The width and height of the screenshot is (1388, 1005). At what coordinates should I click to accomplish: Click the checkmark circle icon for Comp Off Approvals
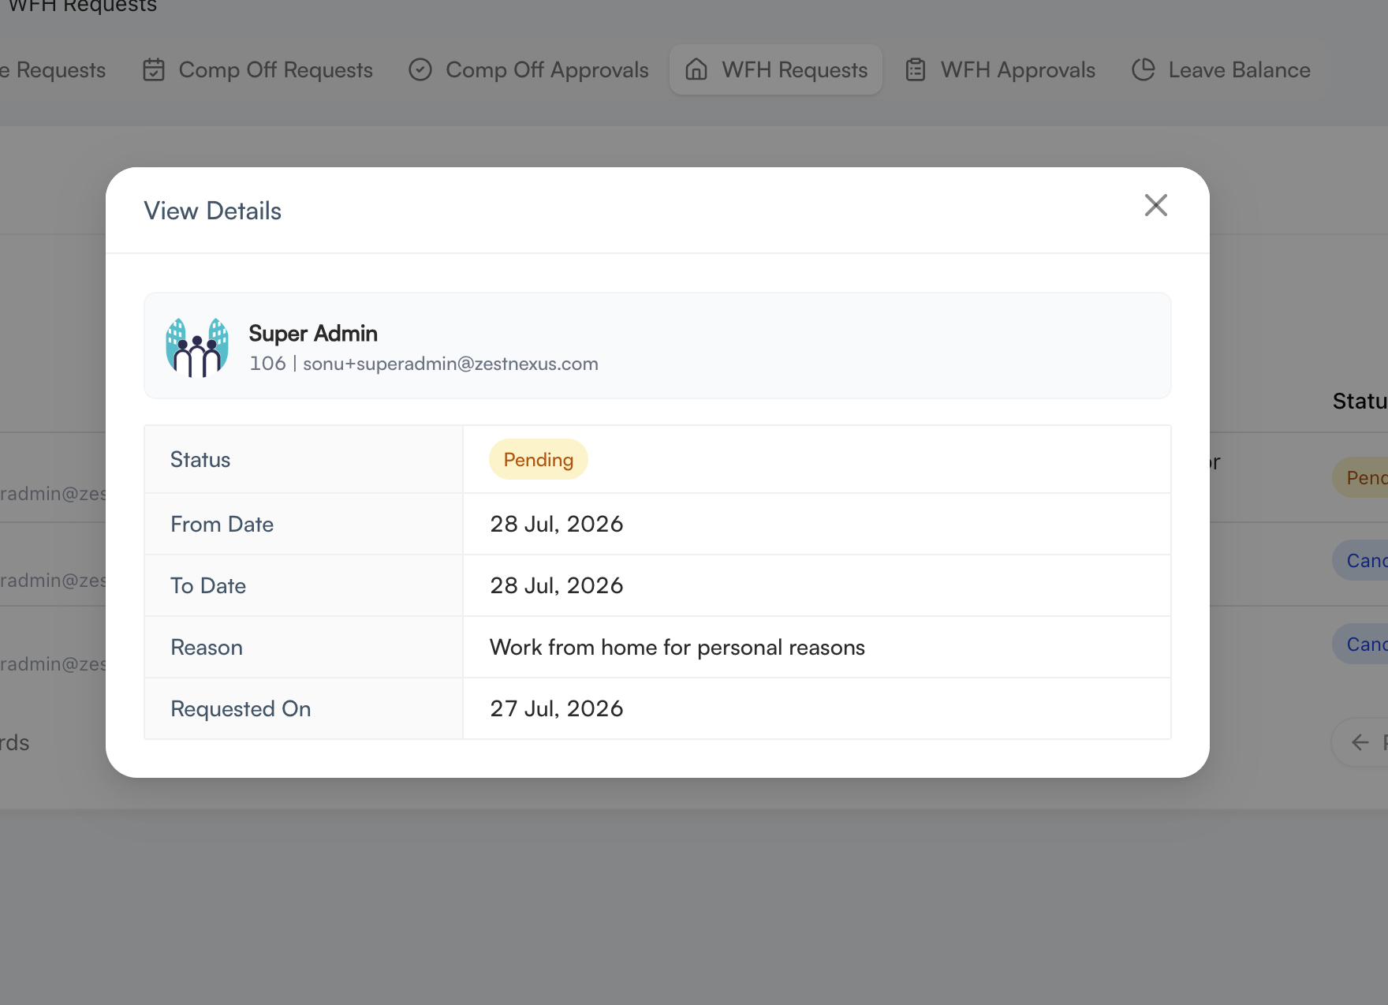420,70
